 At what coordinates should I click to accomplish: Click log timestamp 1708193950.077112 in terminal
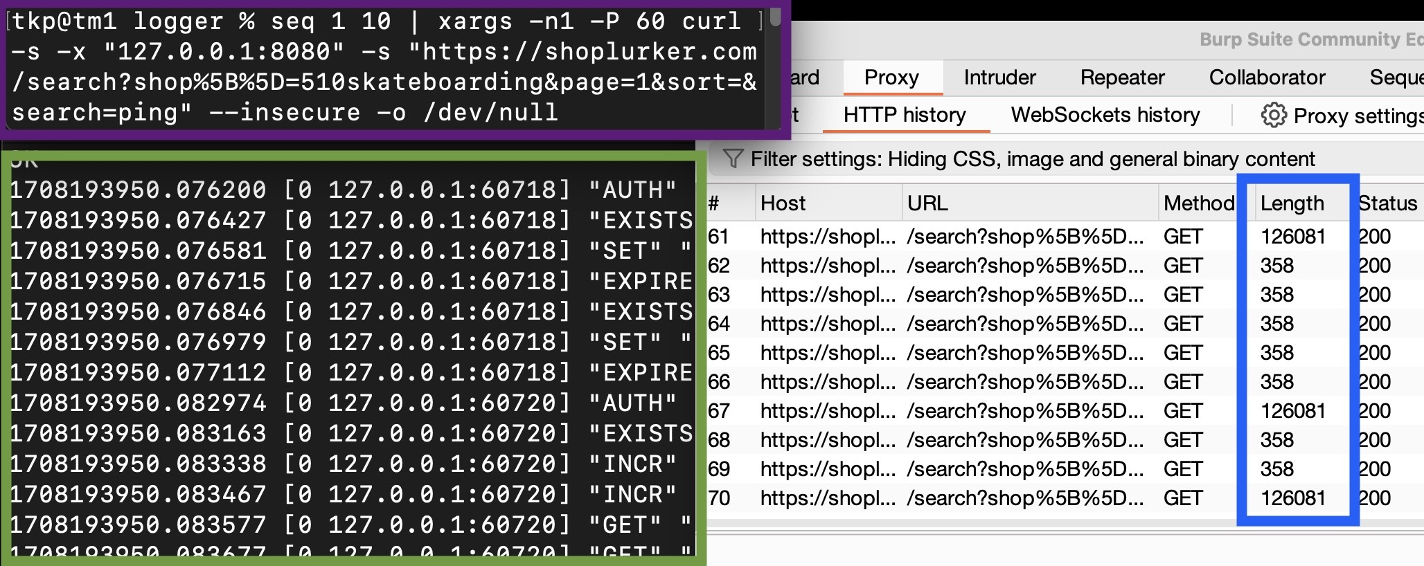pos(139,372)
